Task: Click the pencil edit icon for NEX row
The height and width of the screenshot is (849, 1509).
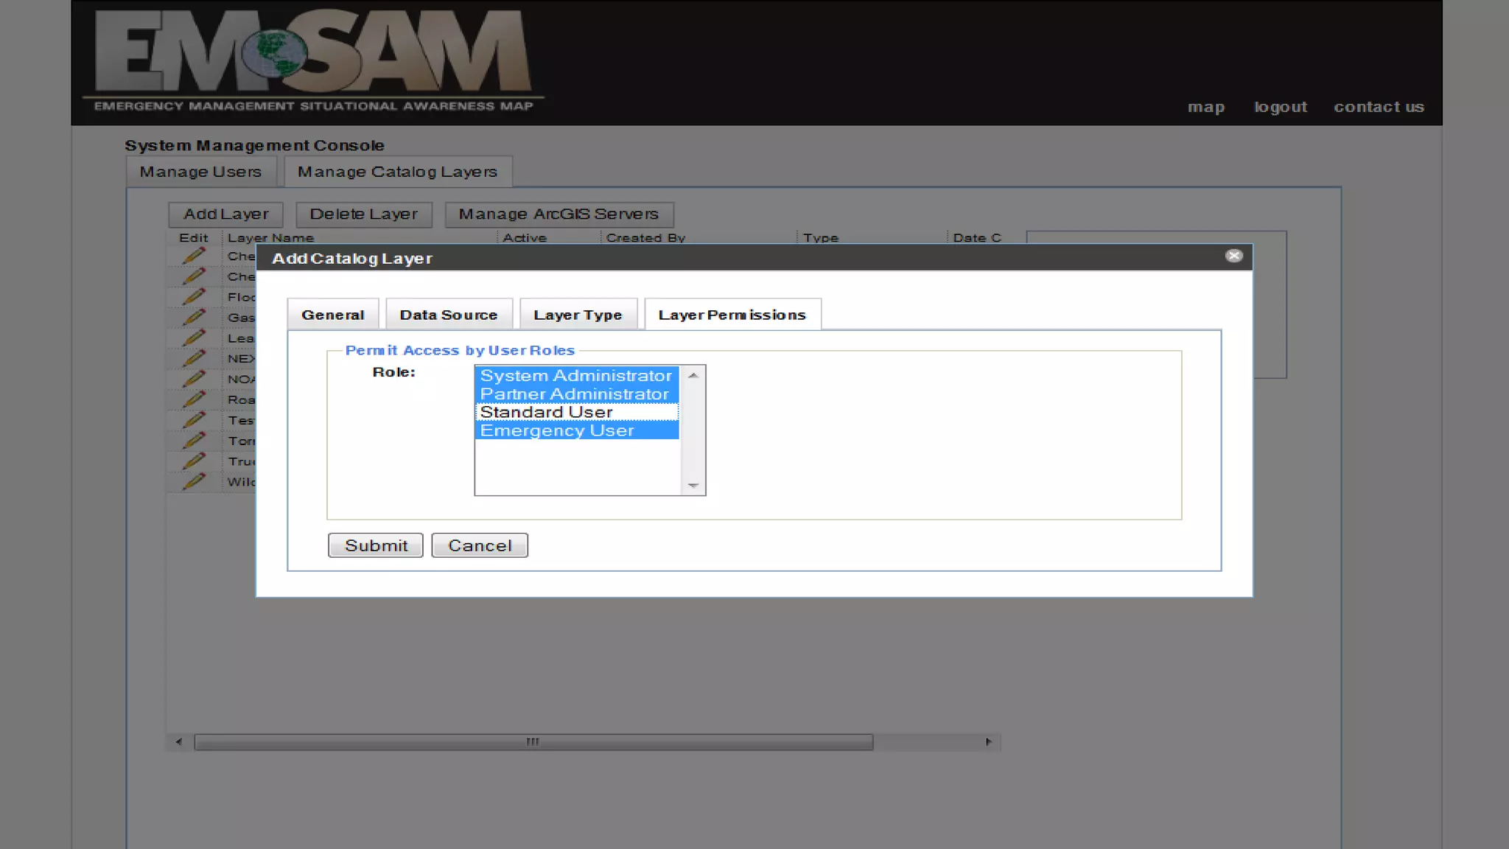Action: point(193,359)
